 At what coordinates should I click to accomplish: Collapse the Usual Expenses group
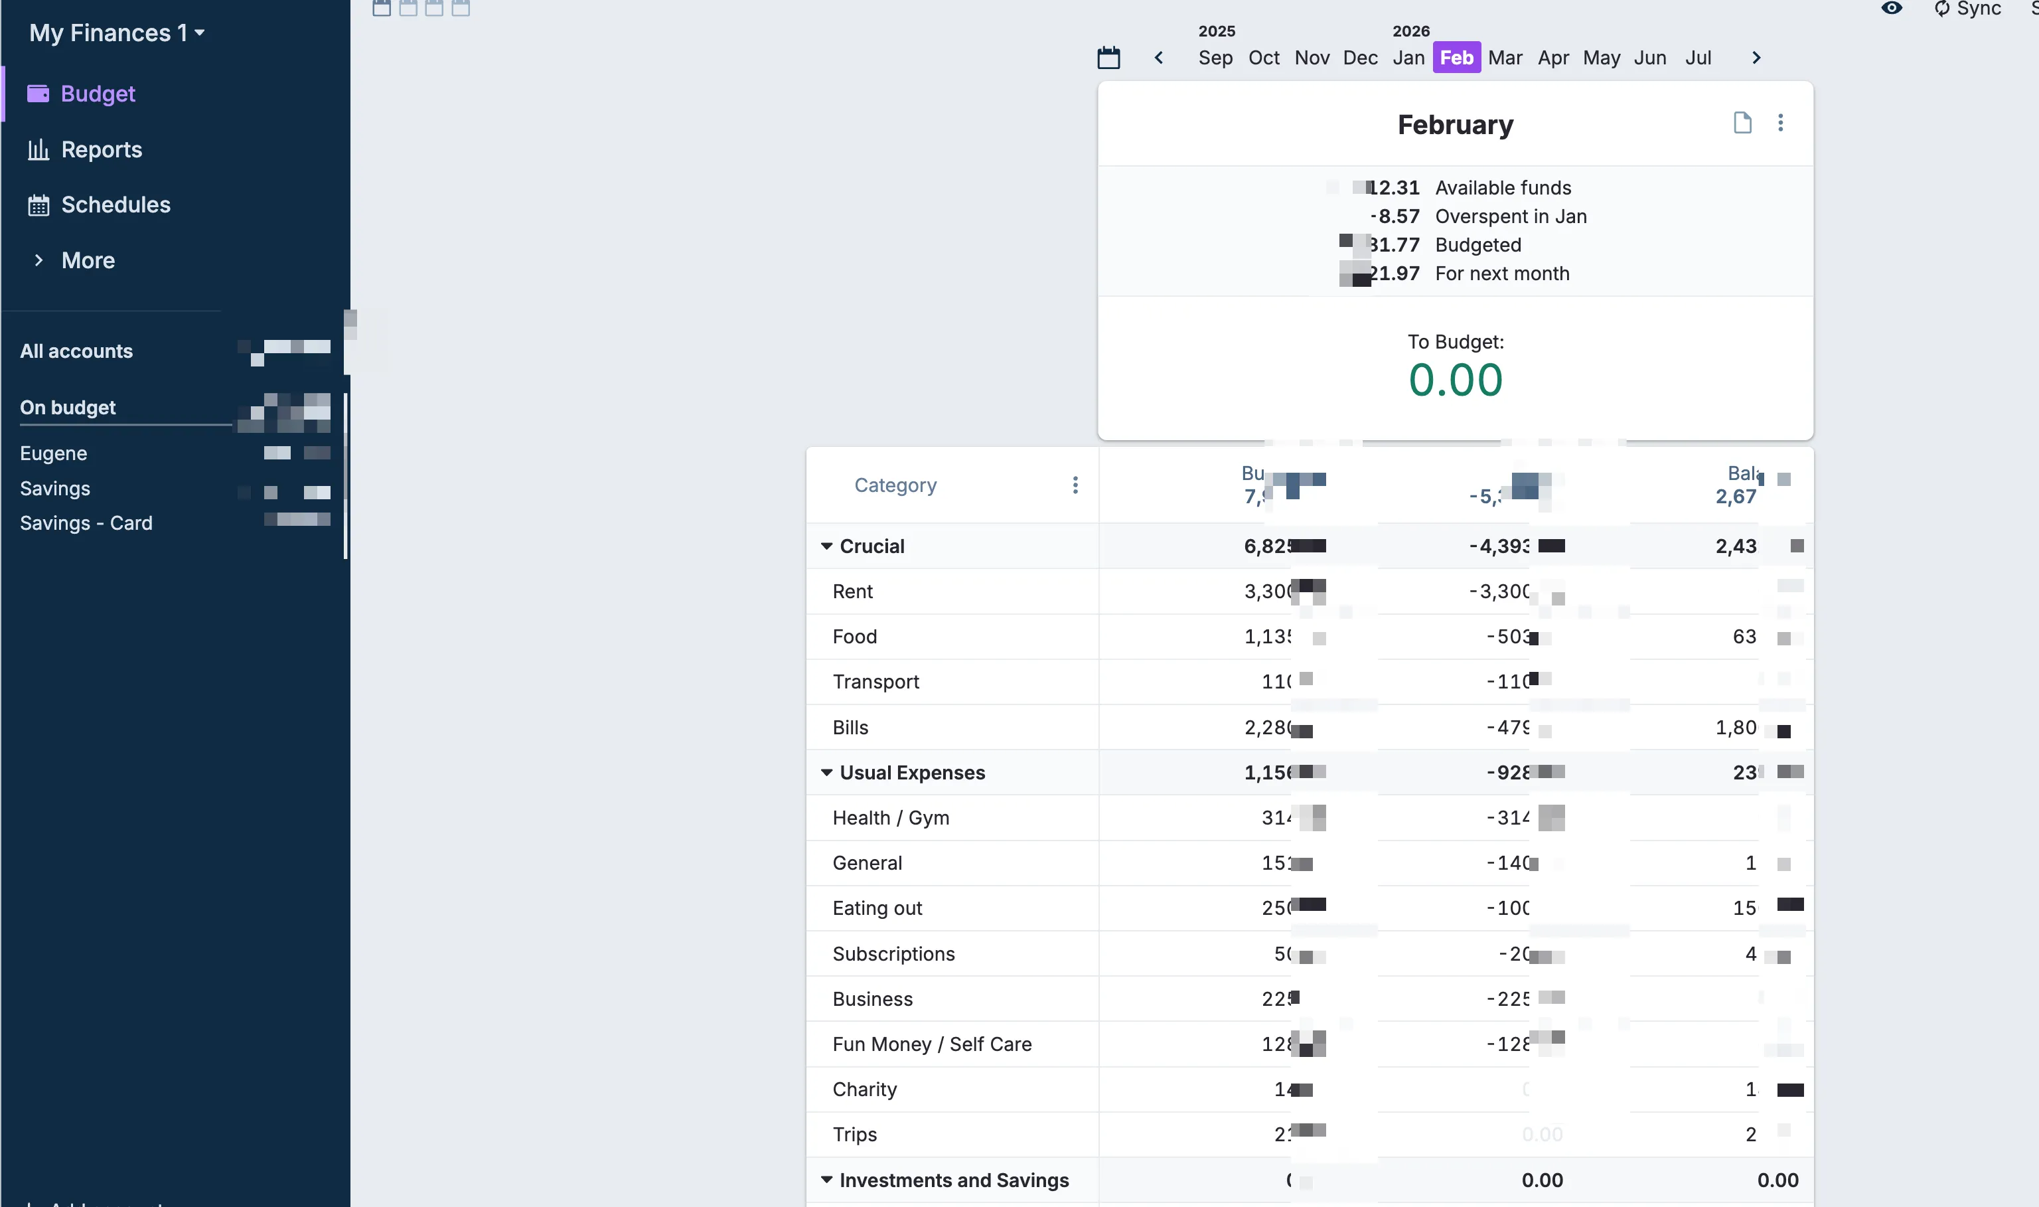[x=827, y=773]
